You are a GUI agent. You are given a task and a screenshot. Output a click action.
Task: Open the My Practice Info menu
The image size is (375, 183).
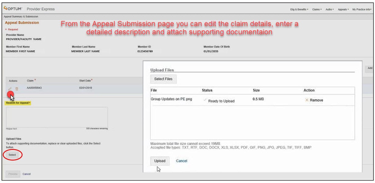point(362,9)
